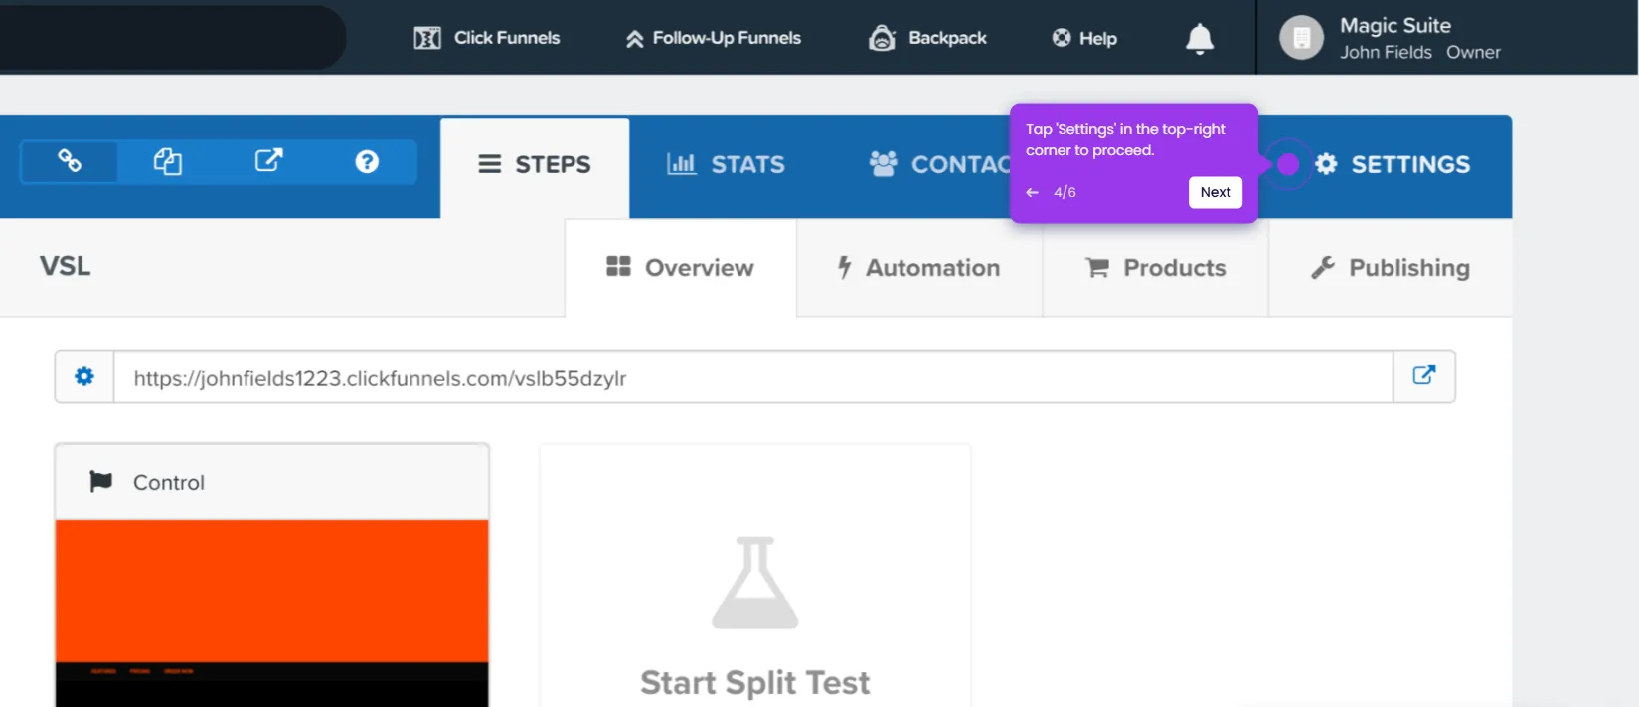The width and height of the screenshot is (1639, 707).
Task: Open the Follow-Up Funnels menu
Action: [x=713, y=38]
